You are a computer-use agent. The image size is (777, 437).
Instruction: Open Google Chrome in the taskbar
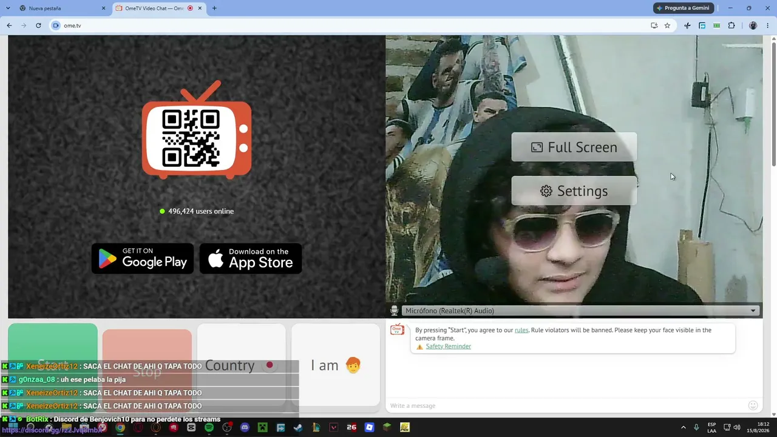(120, 427)
